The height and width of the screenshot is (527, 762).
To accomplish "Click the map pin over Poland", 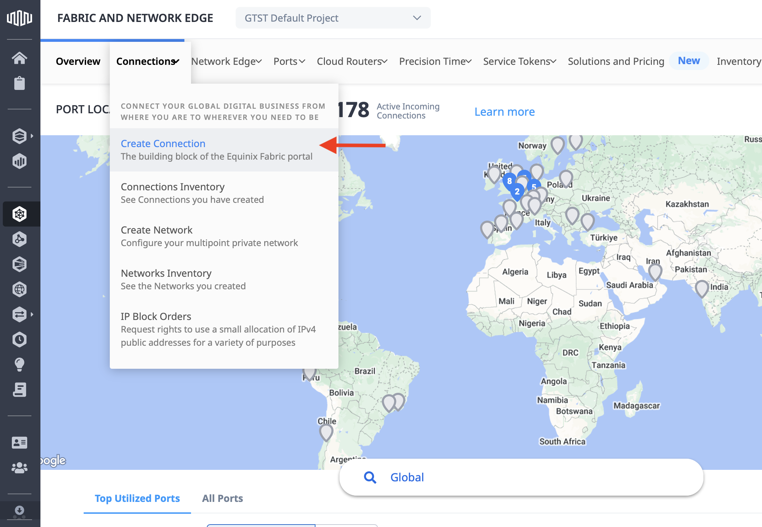I will point(566,179).
